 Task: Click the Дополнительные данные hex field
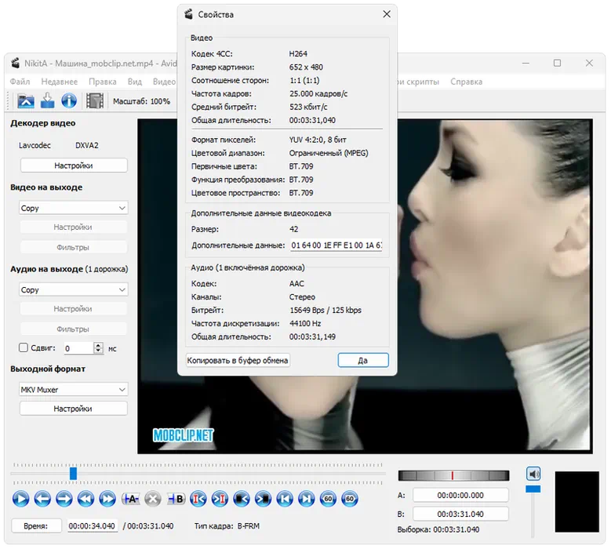[336, 245]
